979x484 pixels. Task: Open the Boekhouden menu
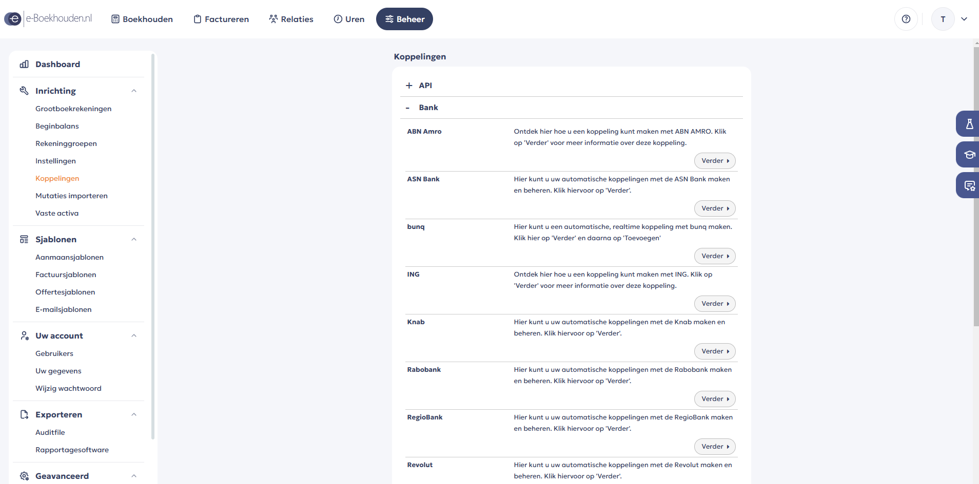coord(142,19)
